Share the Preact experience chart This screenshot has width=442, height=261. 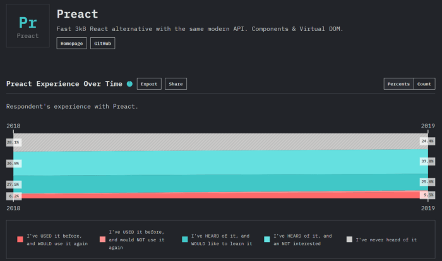click(176, 84)
